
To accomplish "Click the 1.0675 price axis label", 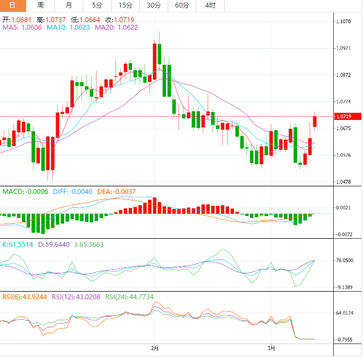I will pyautogui.click(x=344, y=129).
